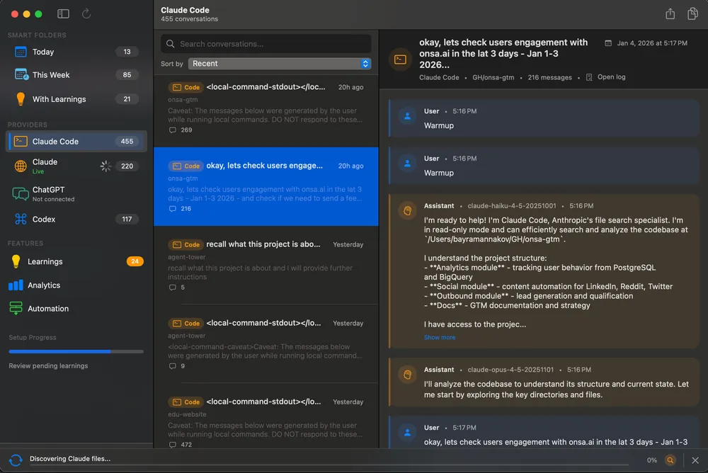Open the This Week smart folder
The height and width of the screenshot is (473, 708).
click(x=76, y=75)
